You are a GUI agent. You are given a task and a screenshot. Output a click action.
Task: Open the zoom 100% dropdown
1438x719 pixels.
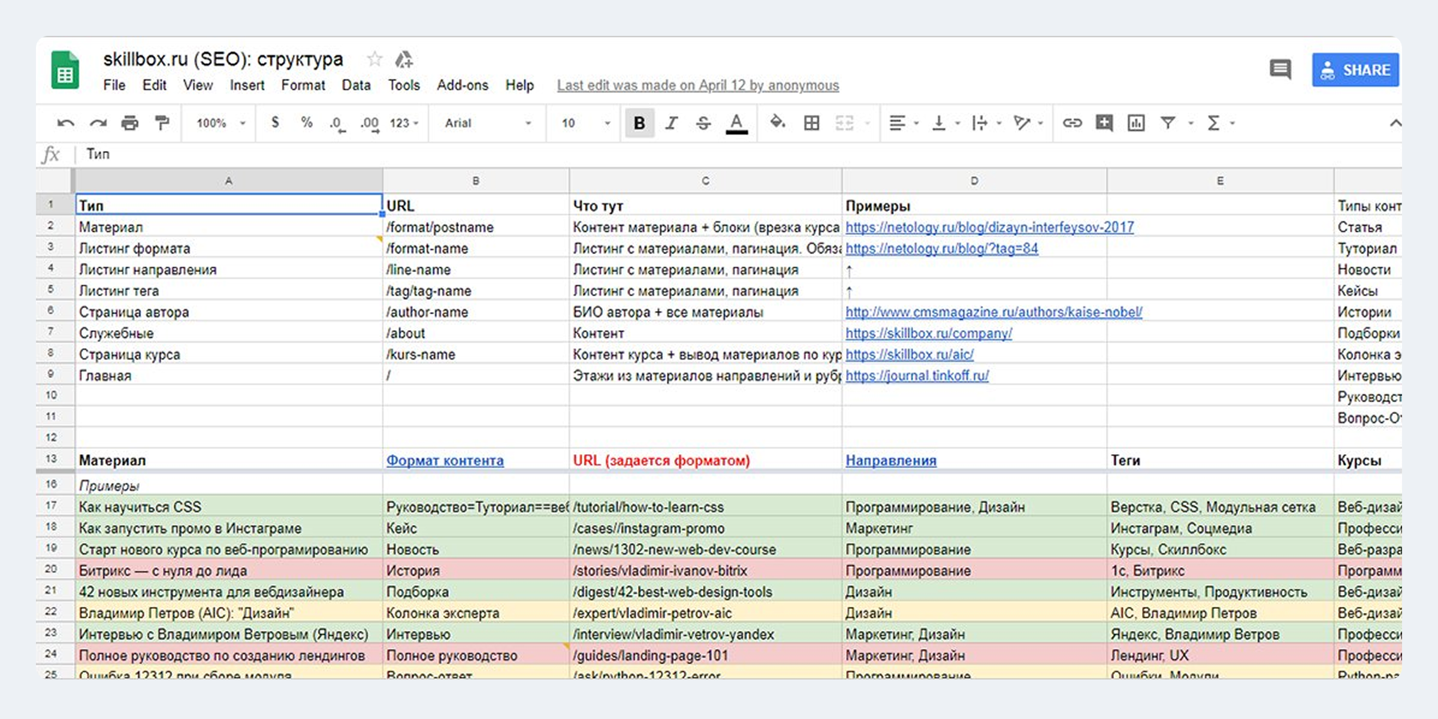point(221,123)
